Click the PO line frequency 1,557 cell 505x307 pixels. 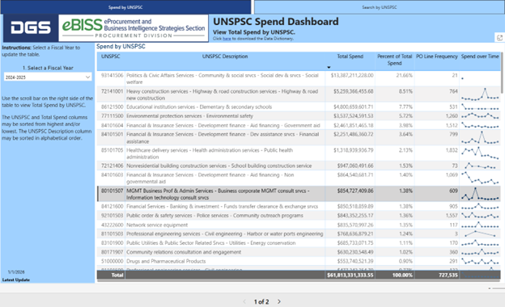(452, 216)
